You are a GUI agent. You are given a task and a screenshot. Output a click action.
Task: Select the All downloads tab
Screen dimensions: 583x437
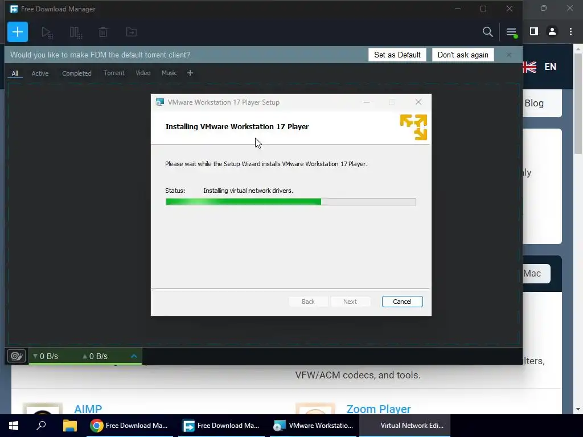coord(15,73)
